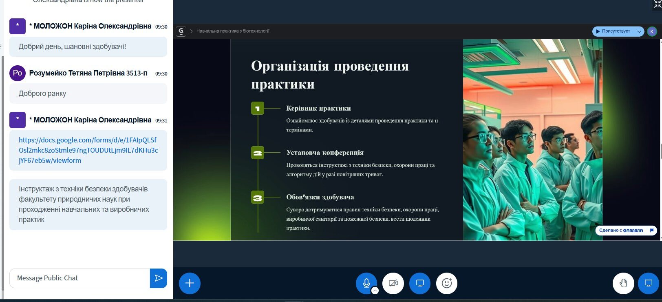Screen dimensions: 662x302
Task: Open the Google Forms link in chat
Action: click(x=88, y=150)
